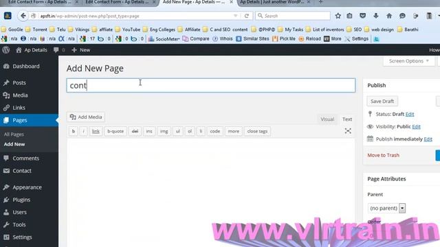
Task: Bookmark this page with the star icon
Action: click(x=338, y=16)
